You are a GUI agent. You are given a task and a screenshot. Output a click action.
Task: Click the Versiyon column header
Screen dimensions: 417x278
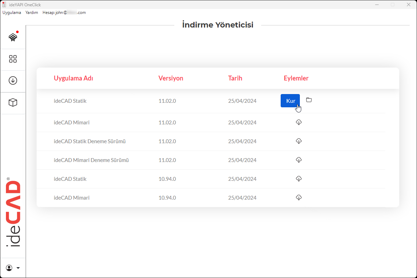tap(170, 78)
